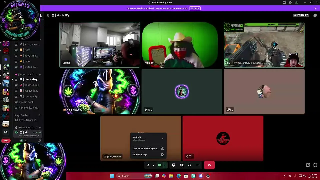
Task: Open the more options ellipsis in call controls
Action: pos(198,165)
